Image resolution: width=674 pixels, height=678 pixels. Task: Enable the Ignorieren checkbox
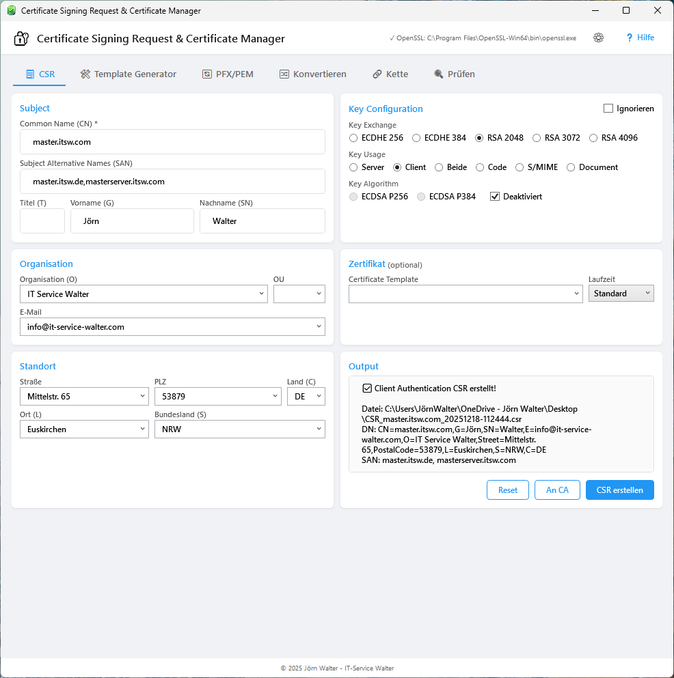tap(608, 108)
